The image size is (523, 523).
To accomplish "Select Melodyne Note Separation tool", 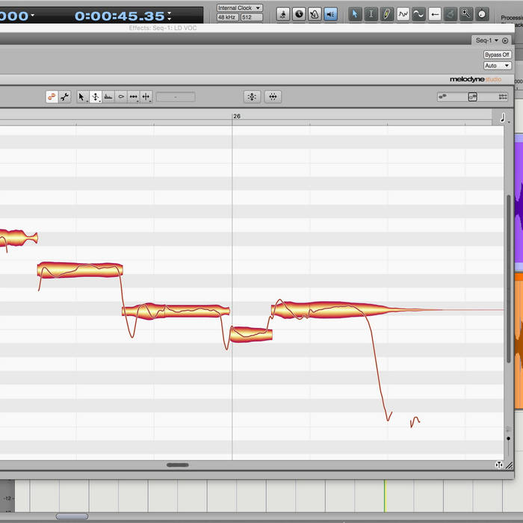I will [146, 96].
